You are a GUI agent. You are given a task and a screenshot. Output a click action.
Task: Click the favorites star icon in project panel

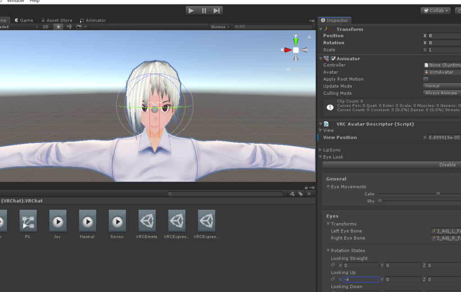pyautogui.click(x=309, y=194)
